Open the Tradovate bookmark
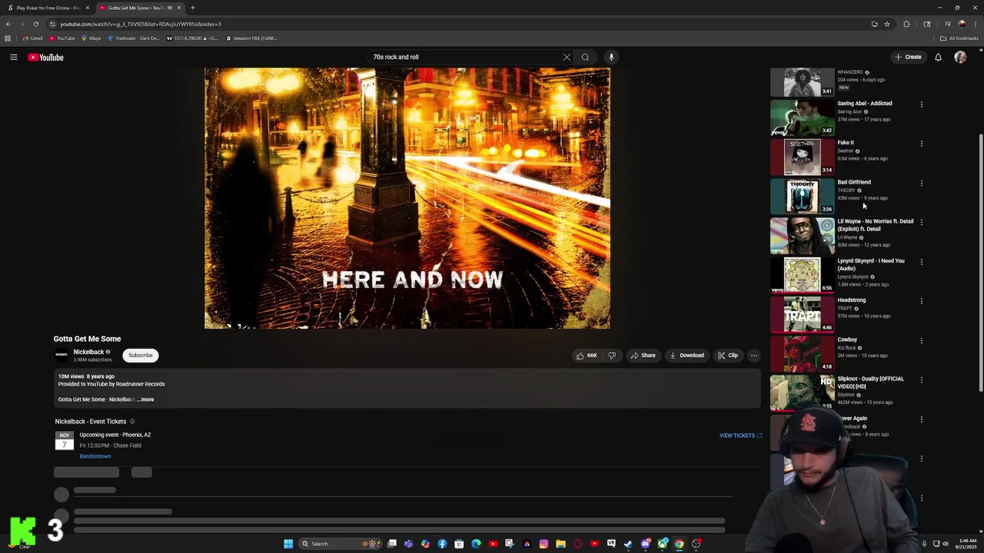Image resolution: width=984 pixels, height=553 pixels. click(x=134, y=38)
